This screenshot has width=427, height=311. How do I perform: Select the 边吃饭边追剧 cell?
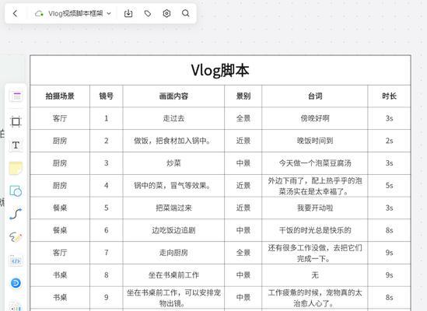tap(173, 230)
